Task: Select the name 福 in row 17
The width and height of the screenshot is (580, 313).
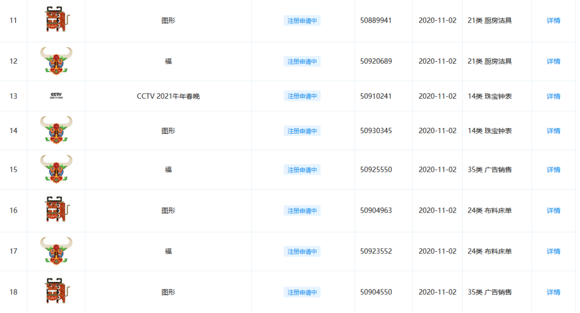Action: coord(168,251)
